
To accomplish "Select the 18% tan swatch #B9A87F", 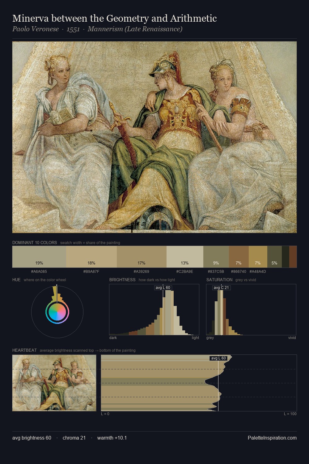I will [91, 256].
